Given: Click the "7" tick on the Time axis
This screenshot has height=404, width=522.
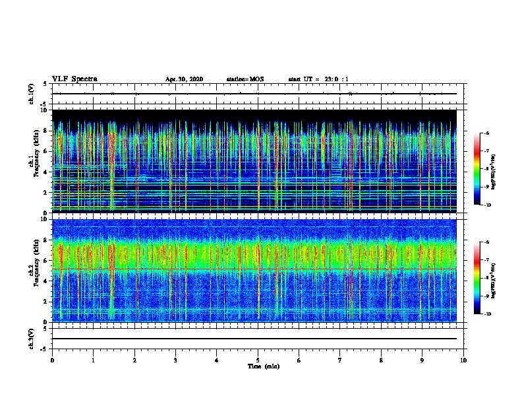Looking at the screenshot, I should point(340,360).
